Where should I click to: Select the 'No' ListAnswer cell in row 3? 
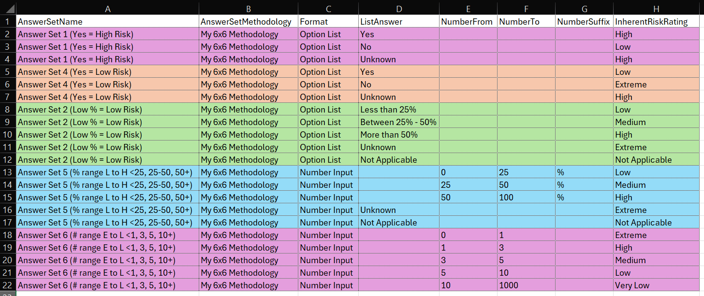398,47
